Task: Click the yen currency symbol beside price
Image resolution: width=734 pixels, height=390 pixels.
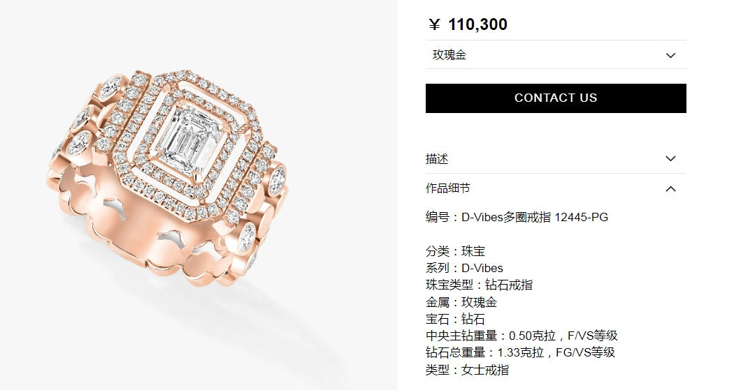Action: [x=434, y=24]
